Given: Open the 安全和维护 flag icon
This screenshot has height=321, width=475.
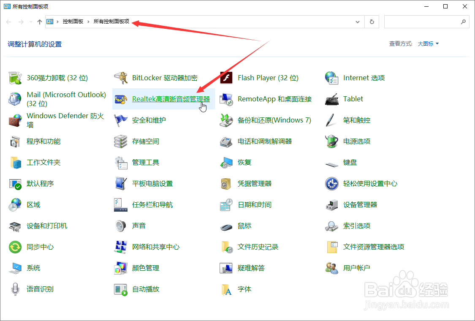Looking at the screenshot, I should coord(121,120).
